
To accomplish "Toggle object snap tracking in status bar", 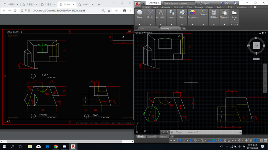I will click(209, 140).
